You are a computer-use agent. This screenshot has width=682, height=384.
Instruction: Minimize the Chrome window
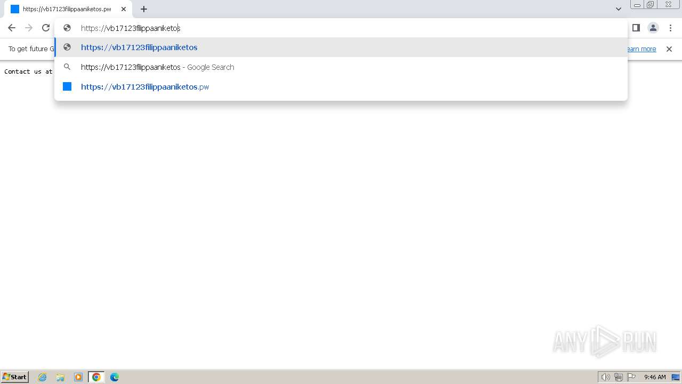pyautogui.click(x=637, y=5)
